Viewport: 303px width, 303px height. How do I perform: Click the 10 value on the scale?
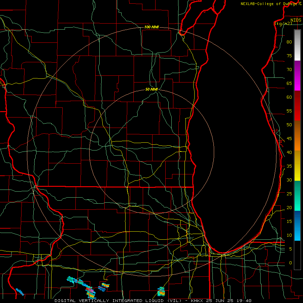tap(289, 235)
